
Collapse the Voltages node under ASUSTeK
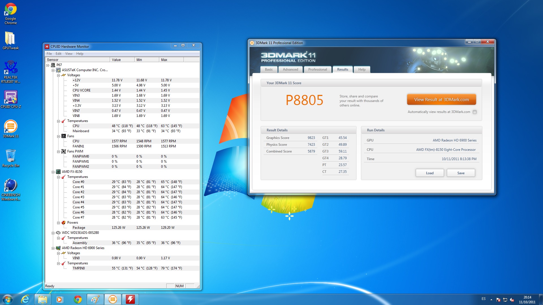tap(58, 75)
